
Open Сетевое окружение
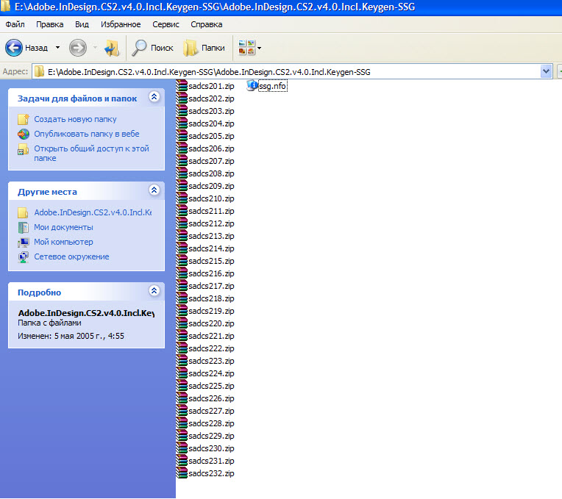pos(71,256)
